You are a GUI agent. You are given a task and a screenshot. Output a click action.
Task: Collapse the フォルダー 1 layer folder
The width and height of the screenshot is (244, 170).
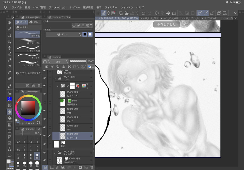click(x=55, y=153)
